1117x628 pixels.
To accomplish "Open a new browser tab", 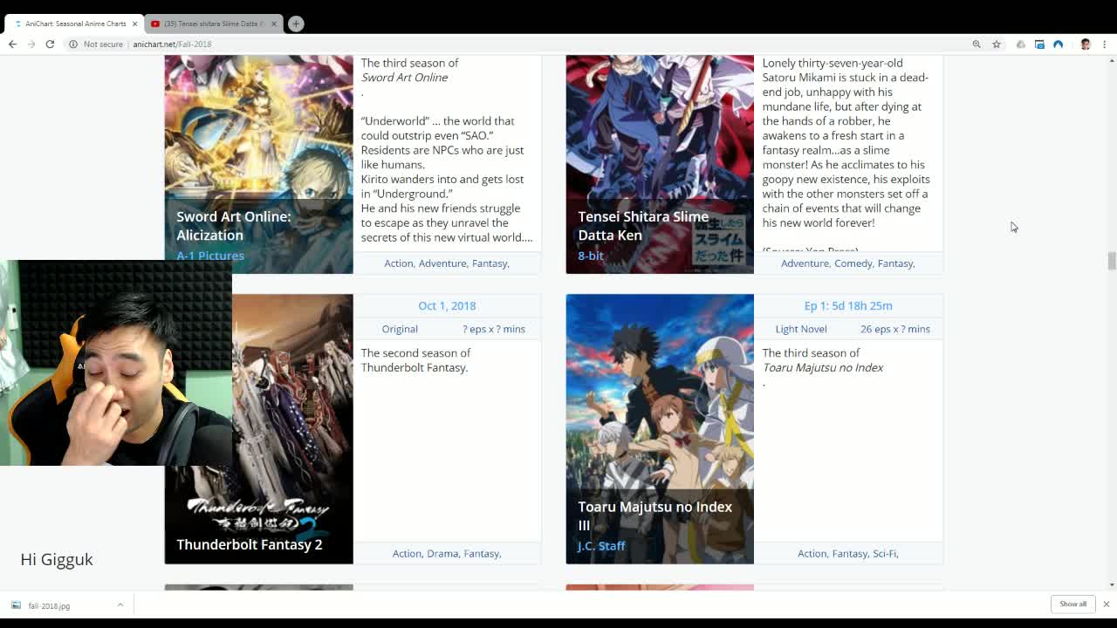I will 296,24.
